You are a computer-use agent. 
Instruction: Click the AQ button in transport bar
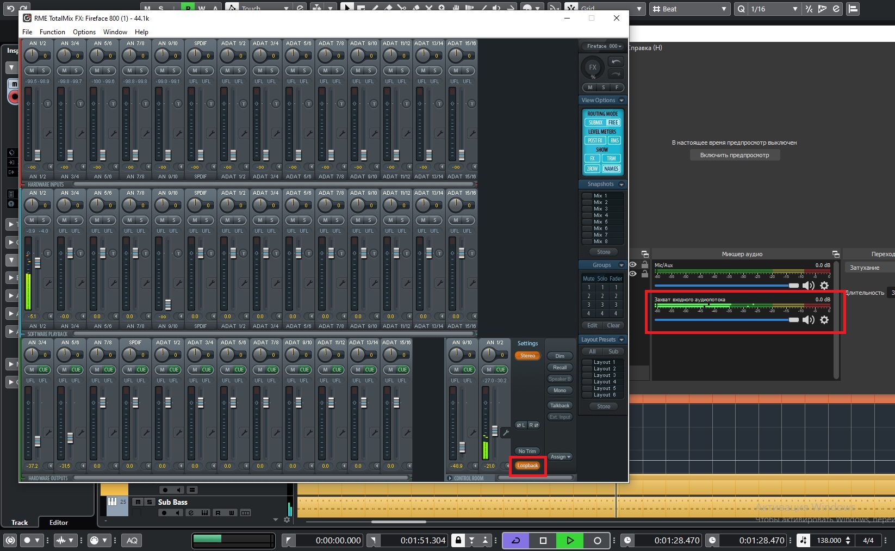click(132, 540)
